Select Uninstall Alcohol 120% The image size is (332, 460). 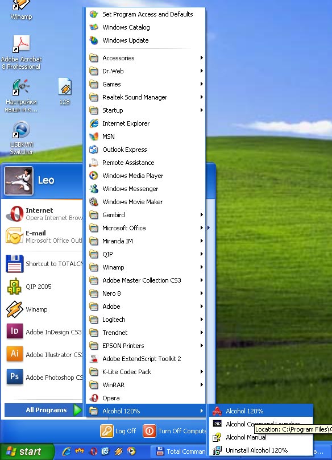260,450
